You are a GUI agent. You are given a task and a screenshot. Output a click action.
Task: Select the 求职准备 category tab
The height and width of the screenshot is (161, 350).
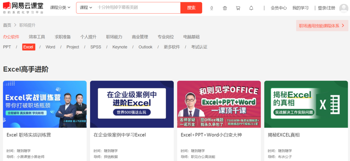[63, 37]
